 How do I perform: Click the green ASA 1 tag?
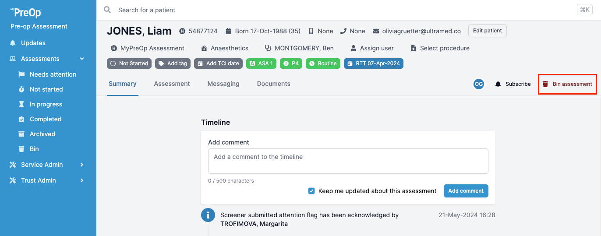pos(261,63)
